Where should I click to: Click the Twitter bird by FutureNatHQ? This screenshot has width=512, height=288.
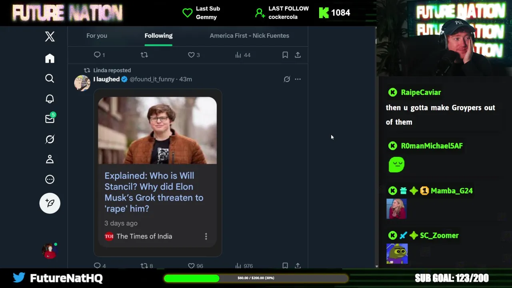[x=19, y=278]
